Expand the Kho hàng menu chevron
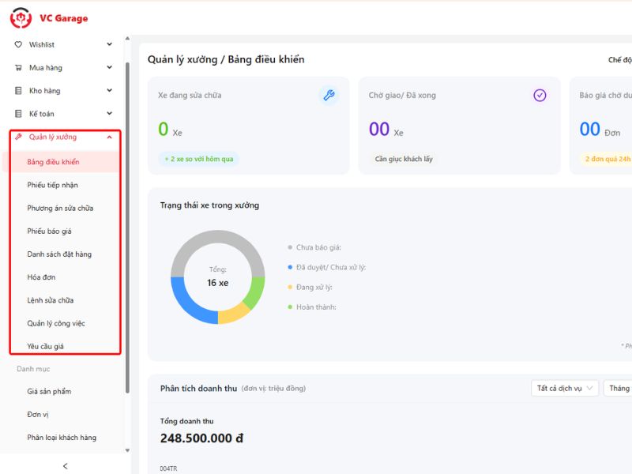The width and height of the screenshot is (632, 474). [109, 90]
